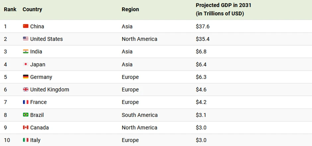Click the United States flag icon

(26, 39)
